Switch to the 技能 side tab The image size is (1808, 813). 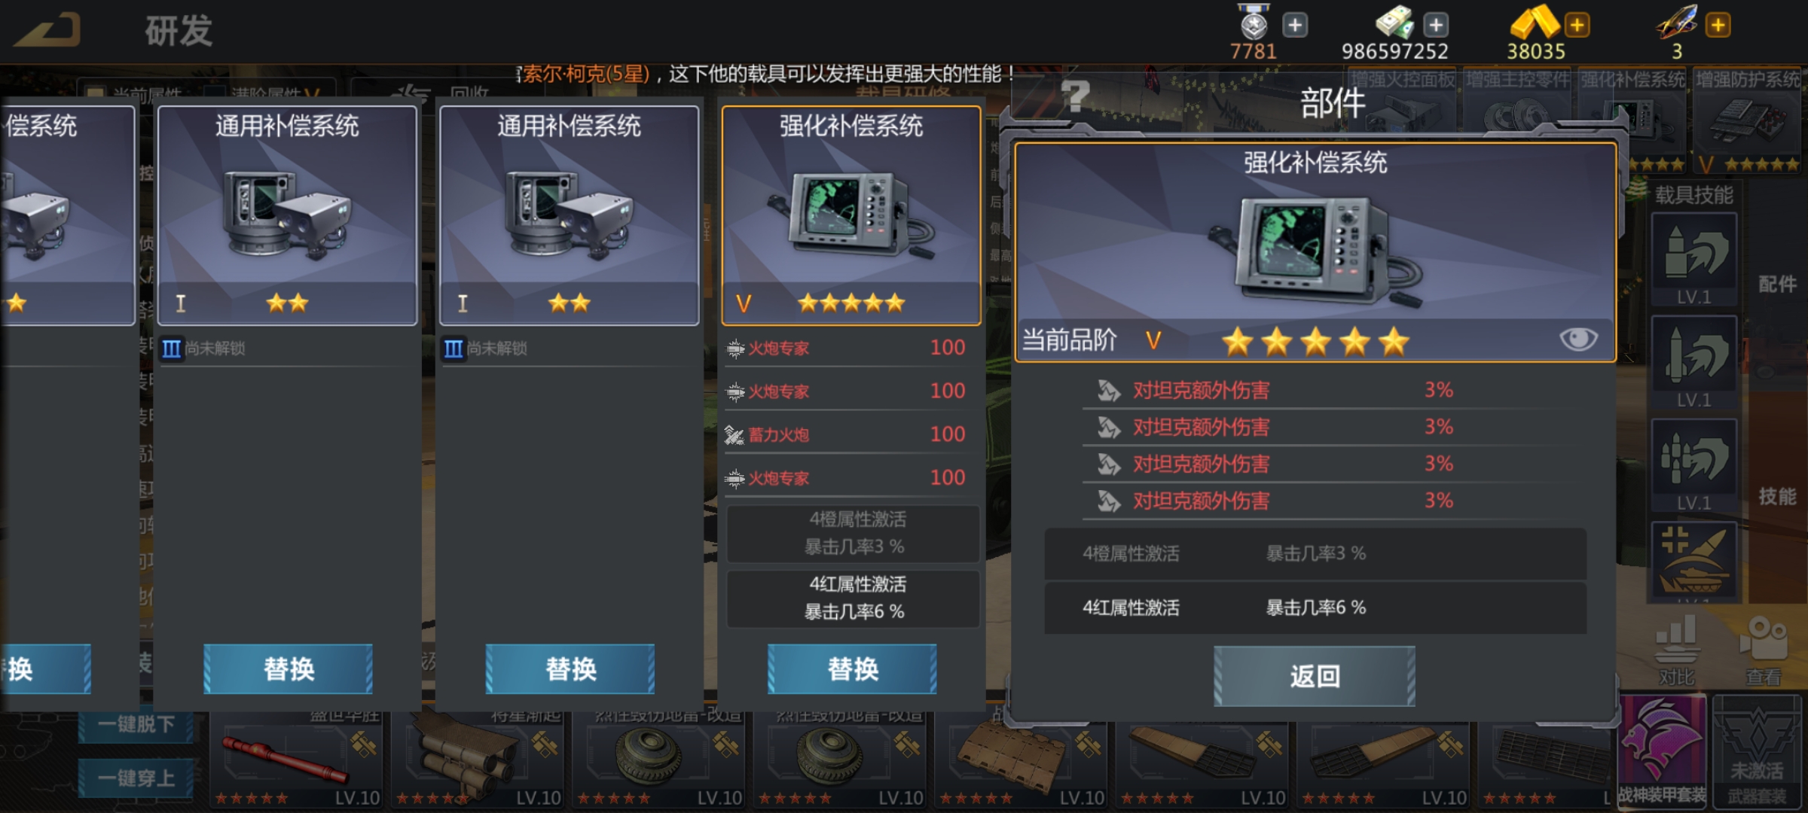point(1776,496)
